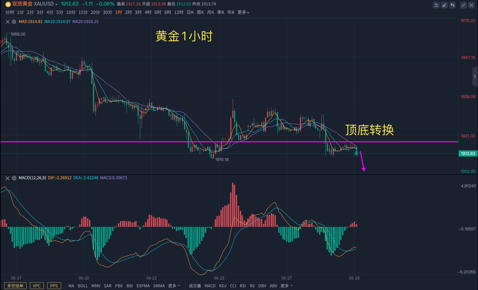The height and width of the screenshot is (290, 478).
Task: Click the collapse fullscreen arrows icon
Action: coord(463,5)
